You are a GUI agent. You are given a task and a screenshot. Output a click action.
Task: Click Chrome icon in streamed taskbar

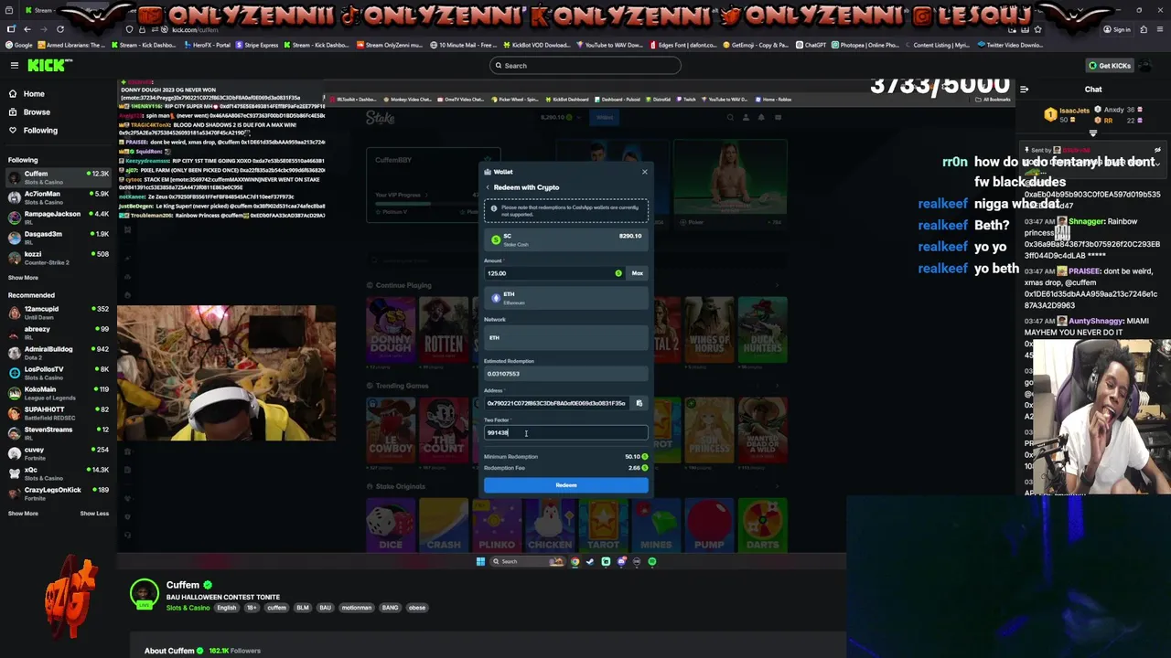point(575,561)
